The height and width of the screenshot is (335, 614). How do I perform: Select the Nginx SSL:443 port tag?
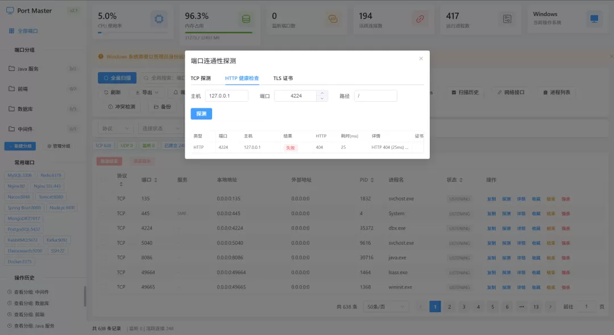click(47, 186)
